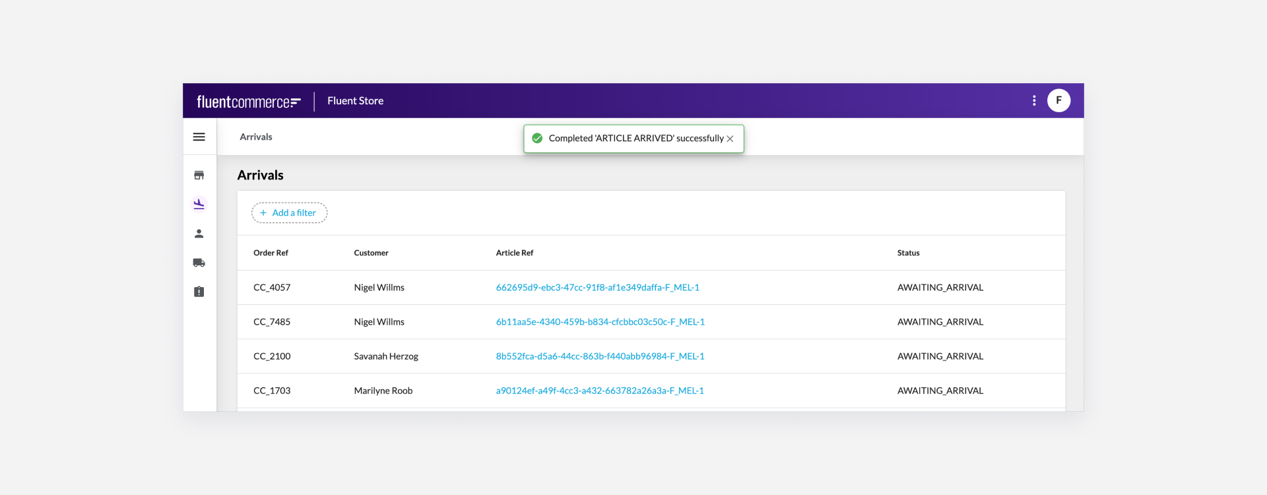Click the Article Ref column header
1267x495 pixels.
[x=514, y=253]
